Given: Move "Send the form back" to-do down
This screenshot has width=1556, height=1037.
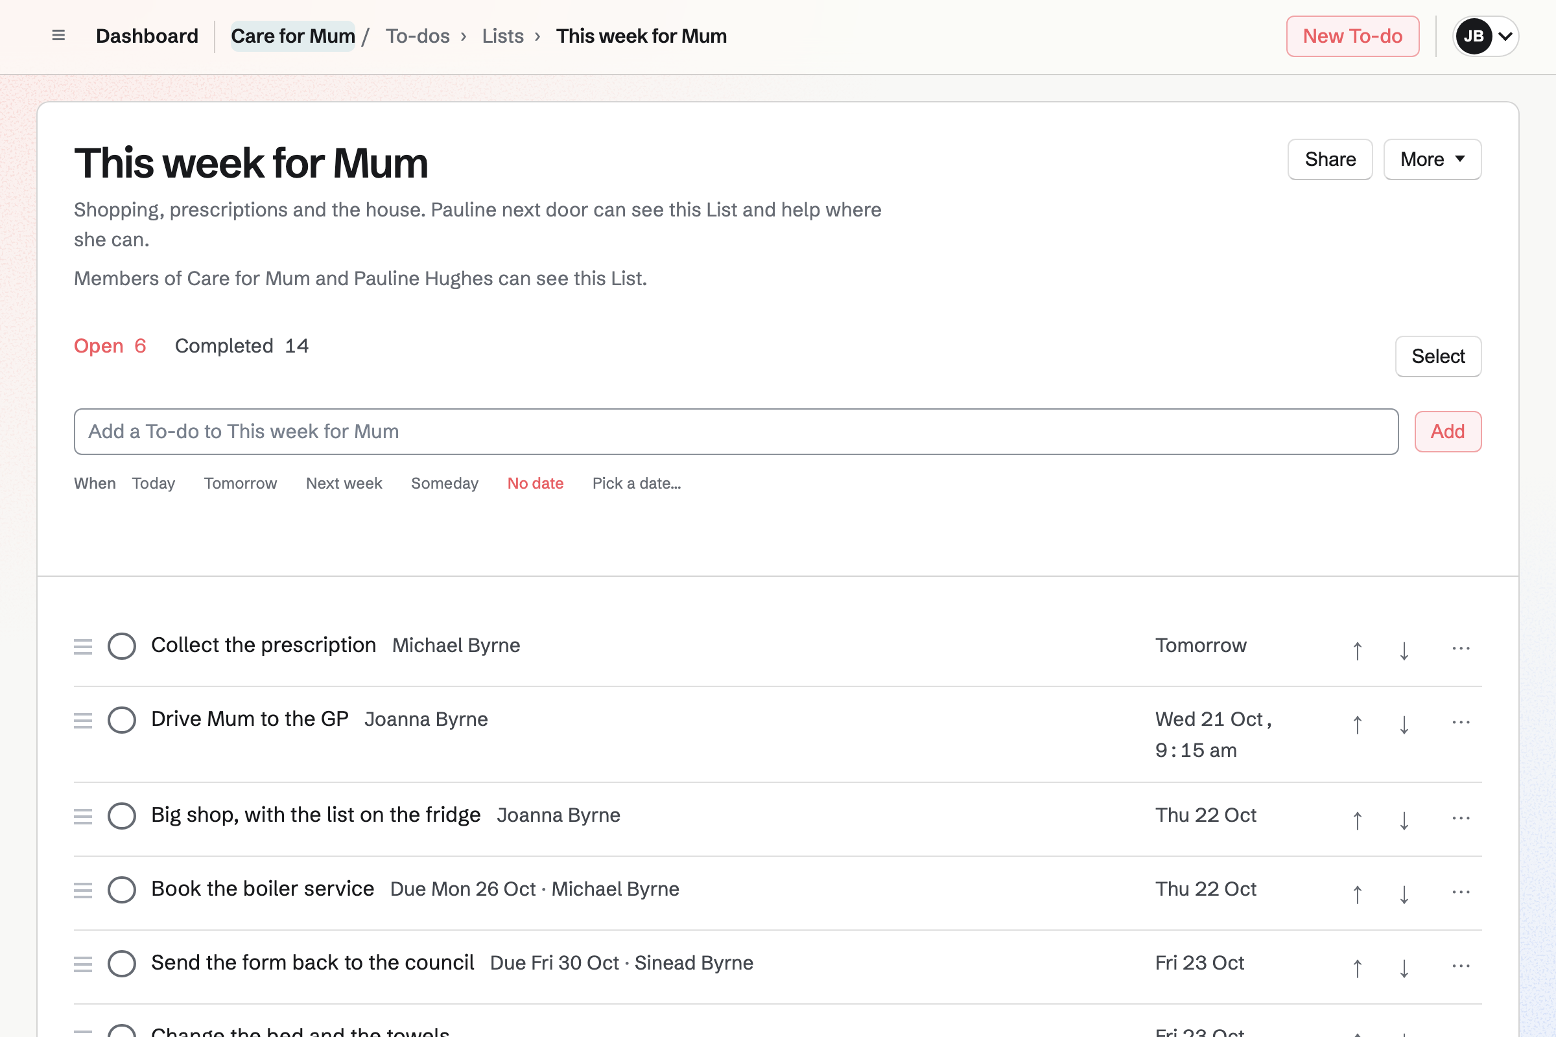Looking at the screenshot, I should pyautogui.click(x=1404, y=968).
